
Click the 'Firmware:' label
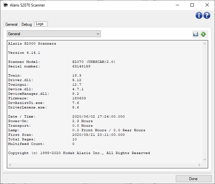click(18, 98)
